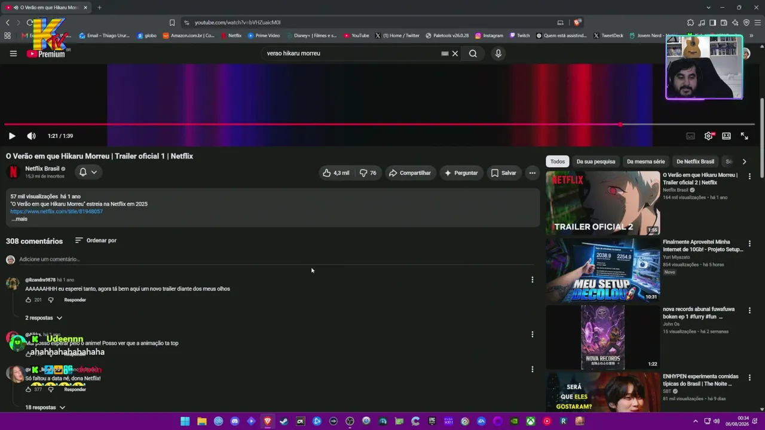The height and width of the screenshot is (430, 765).
Task: Like the 'Só faltou a data' comment
Action: click(x=28, y=389)
